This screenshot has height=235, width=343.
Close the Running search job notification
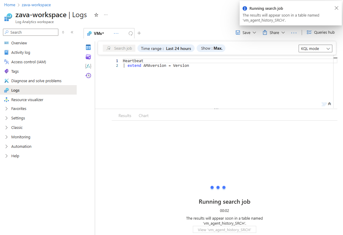point(336,8)
